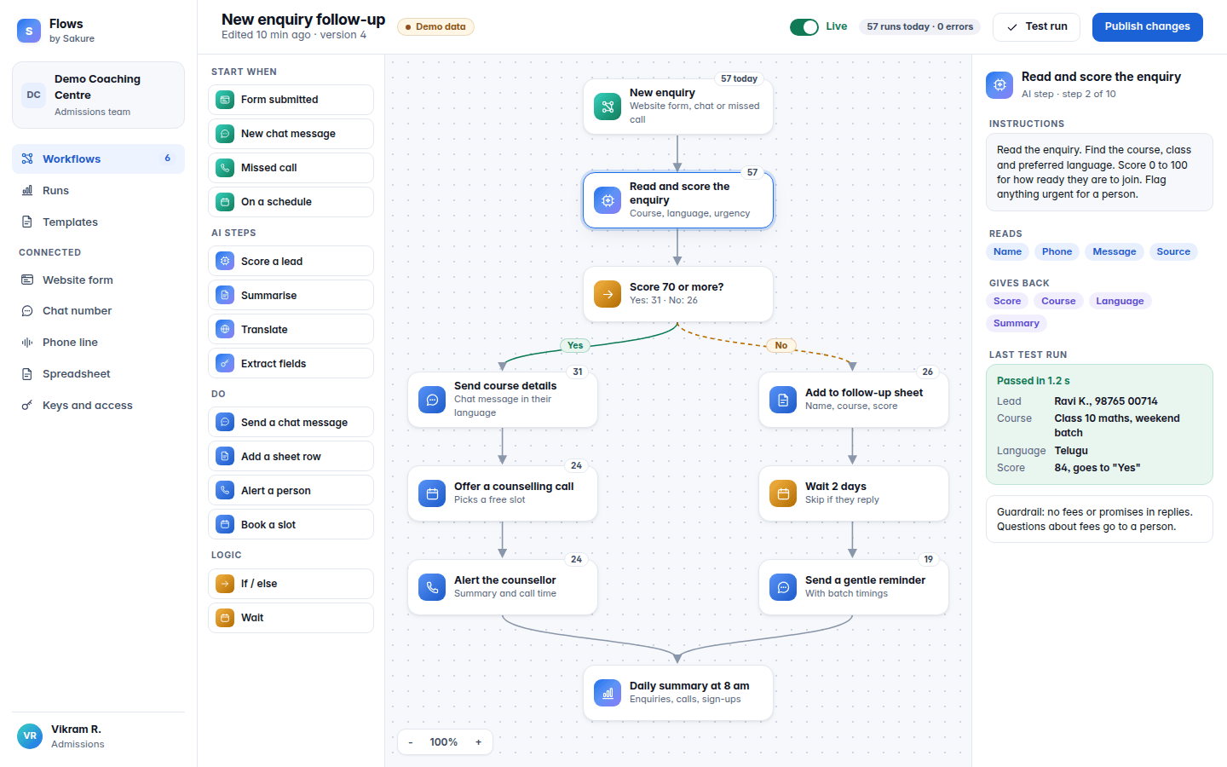Choose the Alert a person action
1227x767 pixels.
pyautogui.click(x=291, y=490)
